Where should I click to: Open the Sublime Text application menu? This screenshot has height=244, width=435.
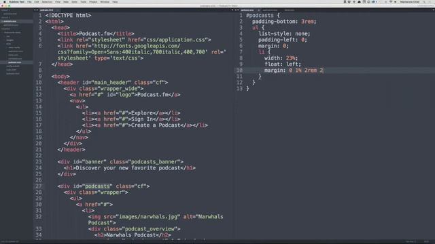pos(16,1)
